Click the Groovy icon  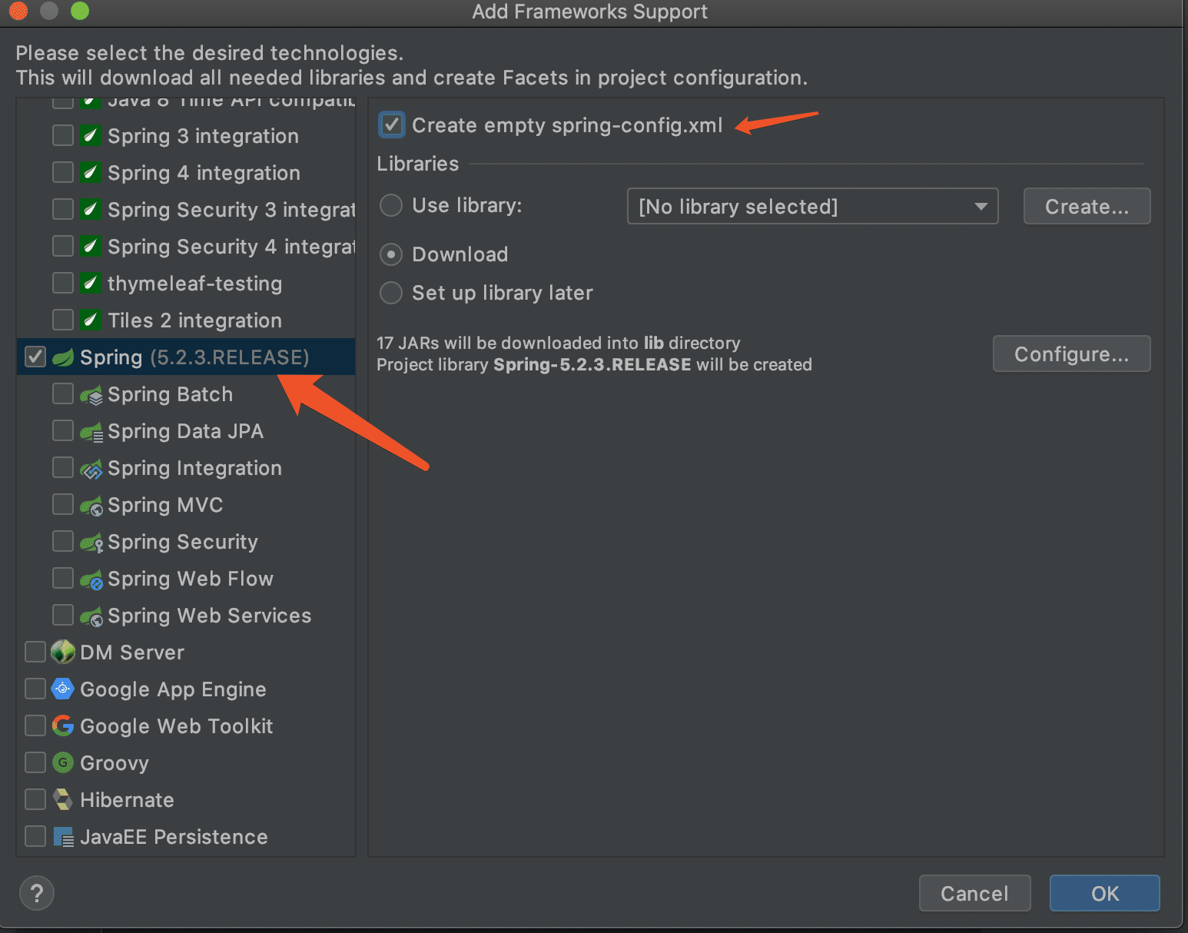click(63, 762)
